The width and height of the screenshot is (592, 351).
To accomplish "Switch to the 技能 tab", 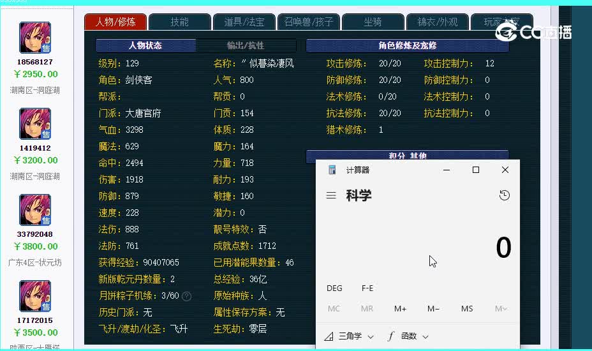I will (180, 22).
